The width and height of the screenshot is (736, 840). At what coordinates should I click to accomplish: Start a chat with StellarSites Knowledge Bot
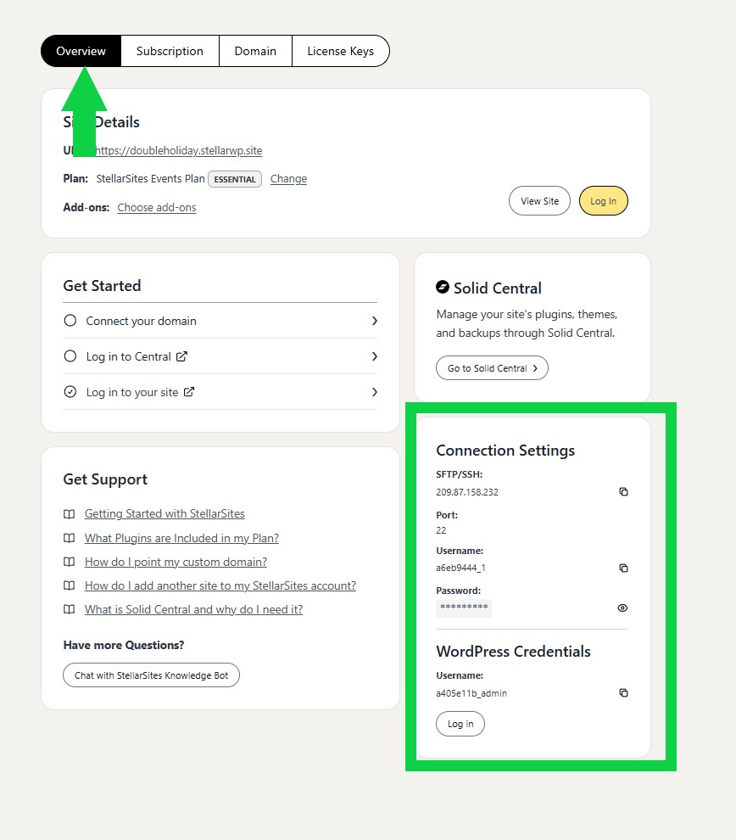(151, 675)
